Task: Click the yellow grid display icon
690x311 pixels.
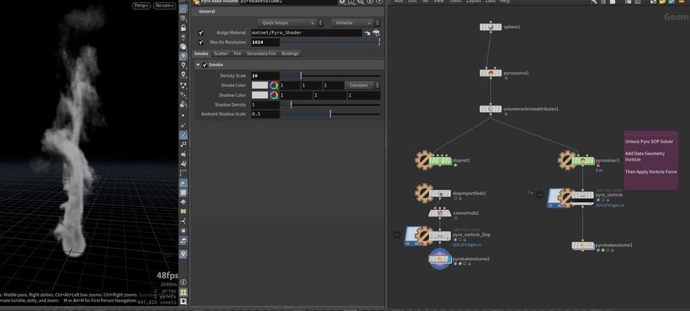Action: coord(183,292)
